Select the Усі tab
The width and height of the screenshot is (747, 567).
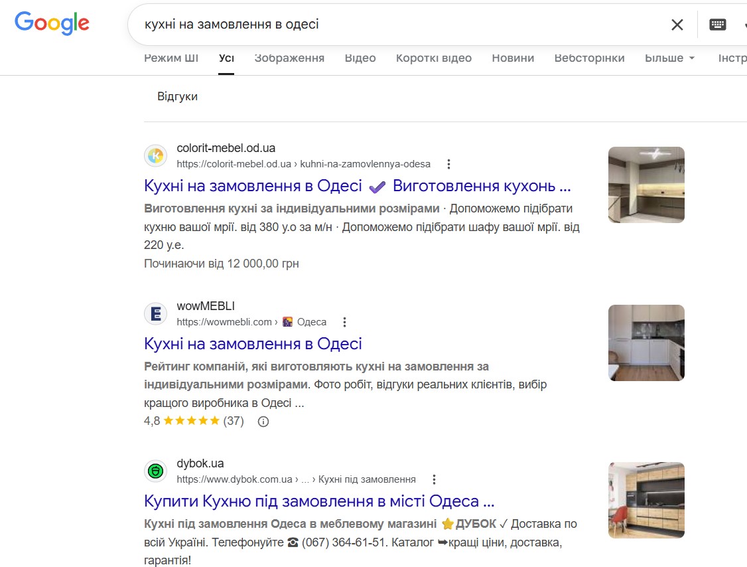click(226, 58)
